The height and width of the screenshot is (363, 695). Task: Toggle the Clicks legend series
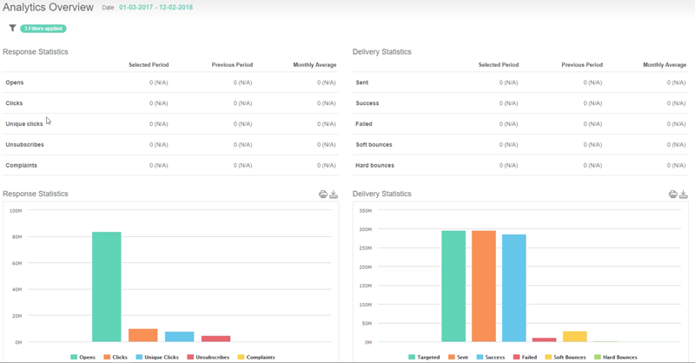coord(116,357)
